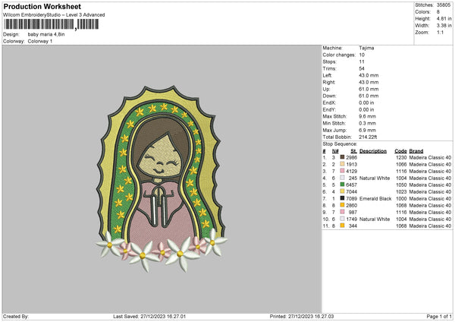Click the 'Design:' label
The width and height of the screenshot is (455, 322).
click(x=11, y=34)
